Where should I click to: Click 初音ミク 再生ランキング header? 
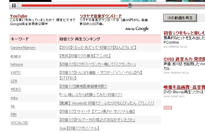tap(110, 39)
